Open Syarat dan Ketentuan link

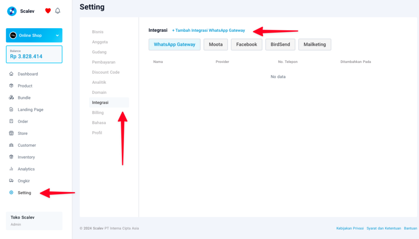384,228
